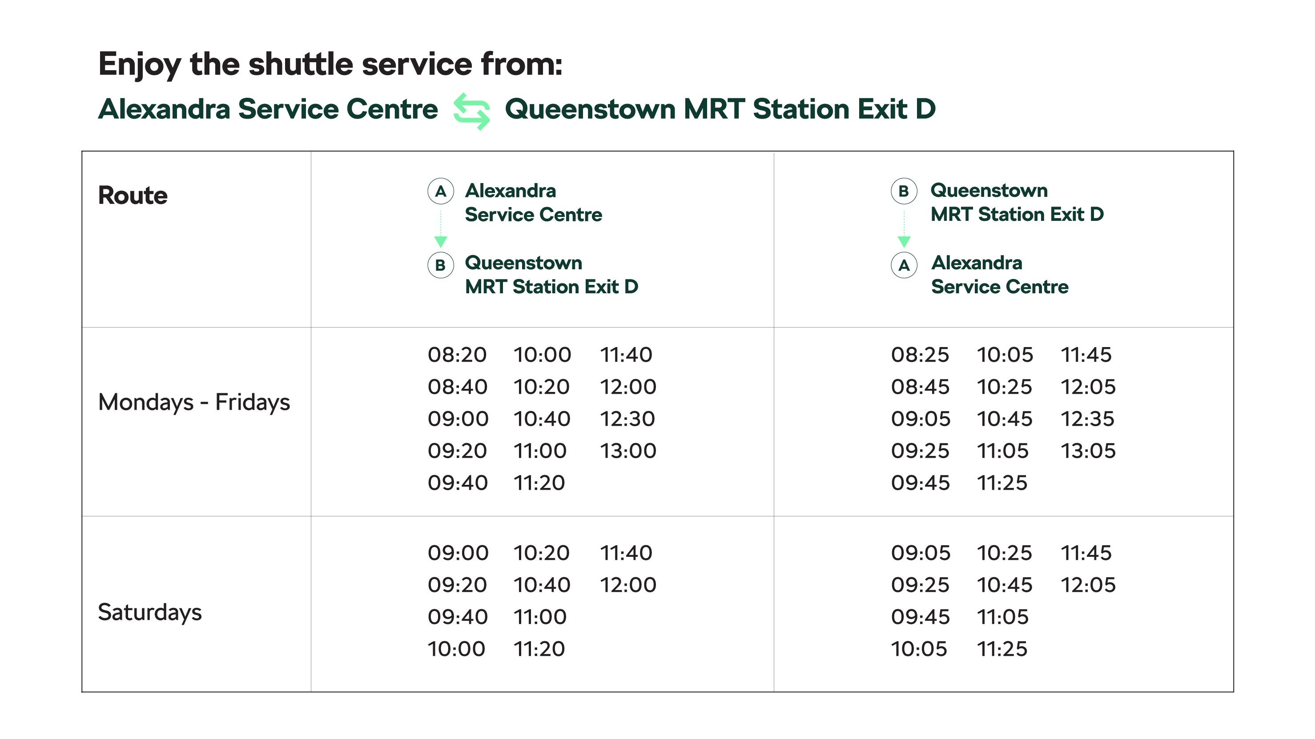The image size is (1315, 739).
Task: Select the Saturdays row label
Action: [x=149, y=612]
